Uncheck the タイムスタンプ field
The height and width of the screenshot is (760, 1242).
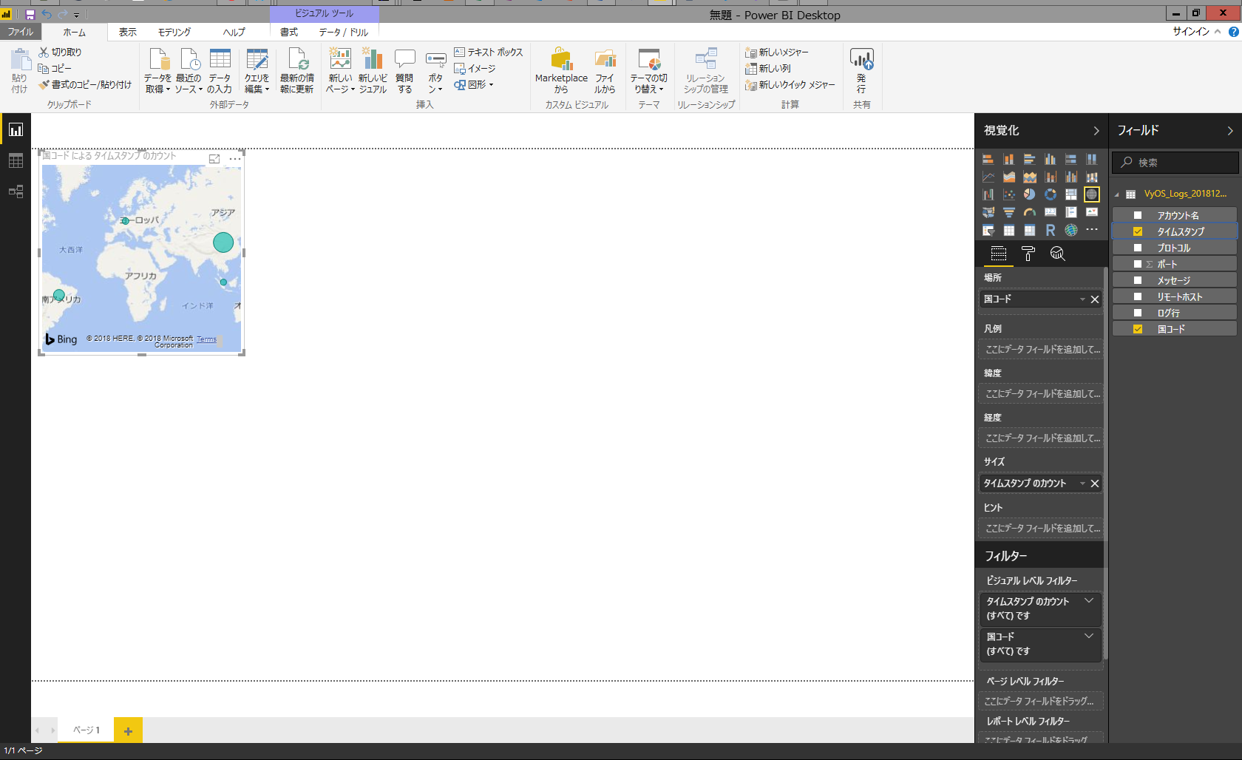pos(1138,232)
